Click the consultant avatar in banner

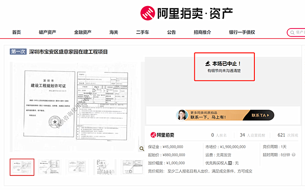pos(182,115)
